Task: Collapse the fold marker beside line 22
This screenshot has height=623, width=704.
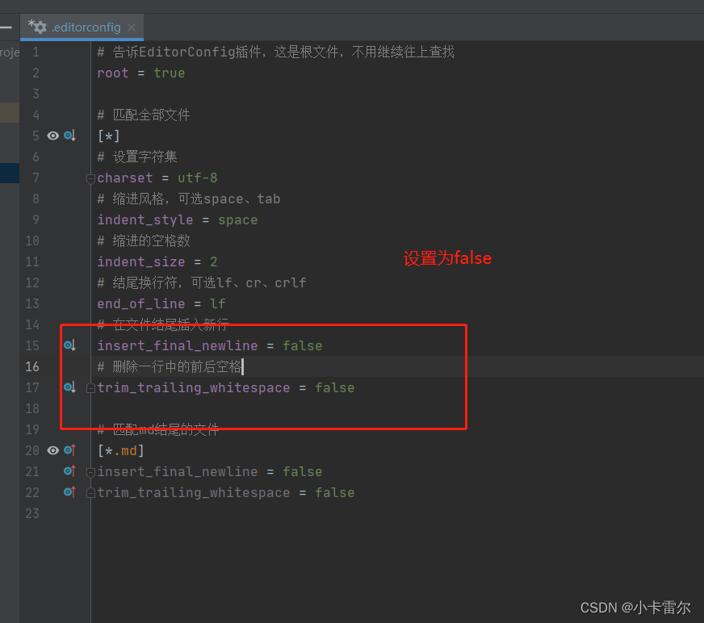Action: click(90, 493)
